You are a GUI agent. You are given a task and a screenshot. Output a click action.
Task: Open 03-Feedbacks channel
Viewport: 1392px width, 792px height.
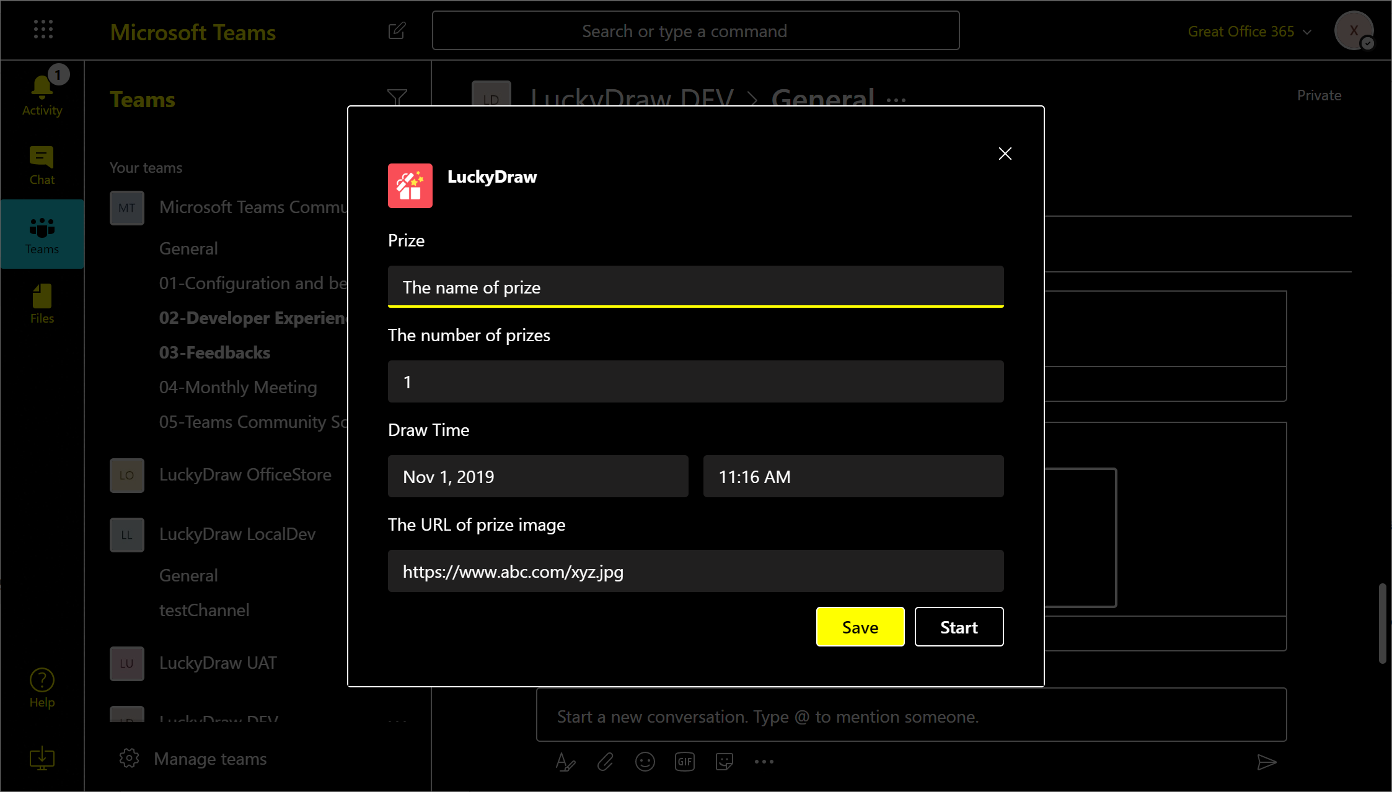coord(214,352)
